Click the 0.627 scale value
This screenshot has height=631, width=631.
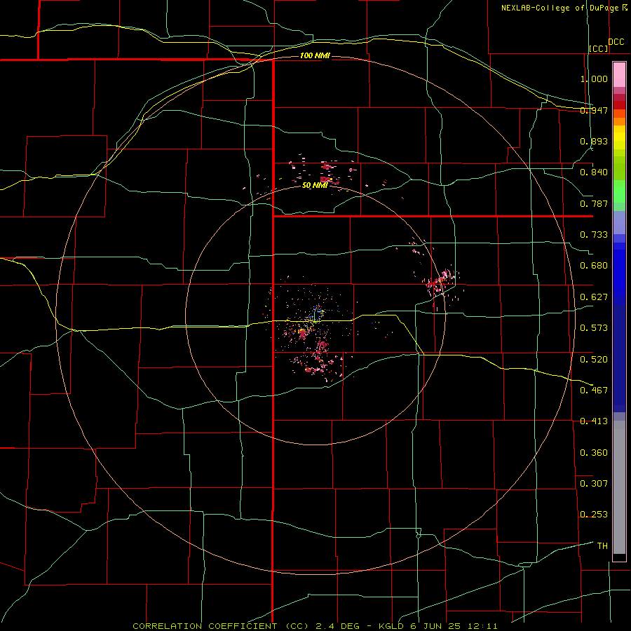[594, 297]
